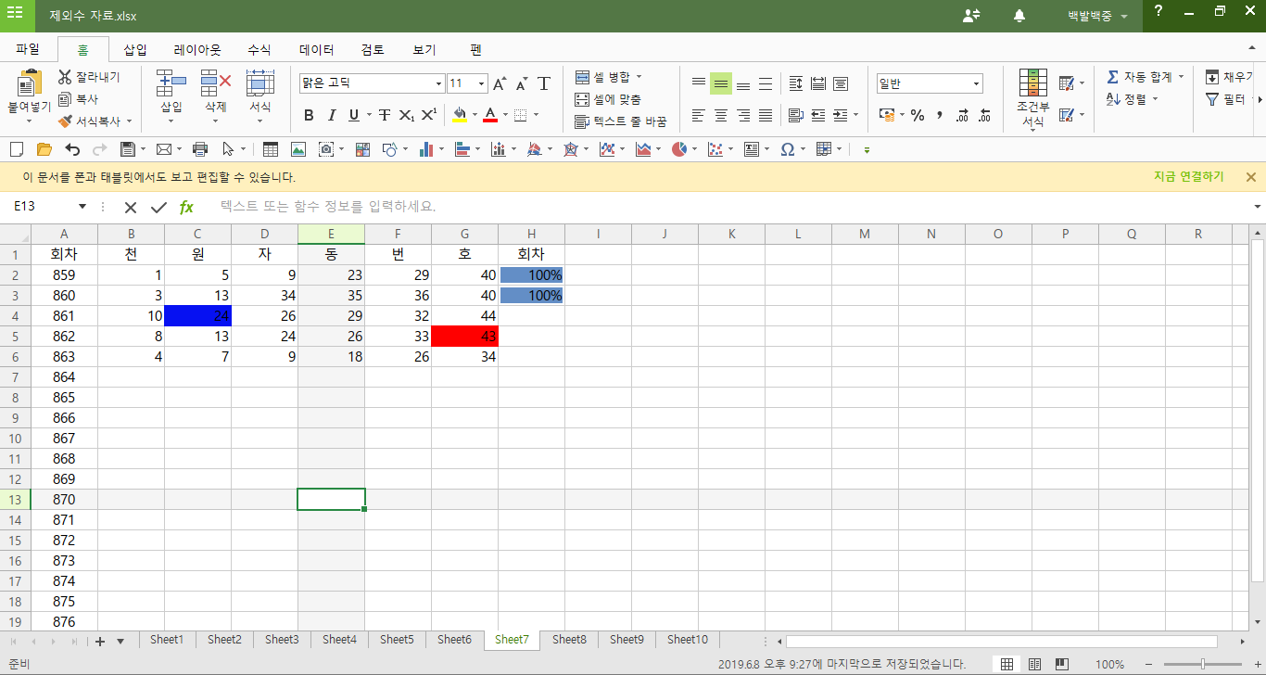Click the Format Painter (서식복사) brush icon

click(x=66, y=121)
